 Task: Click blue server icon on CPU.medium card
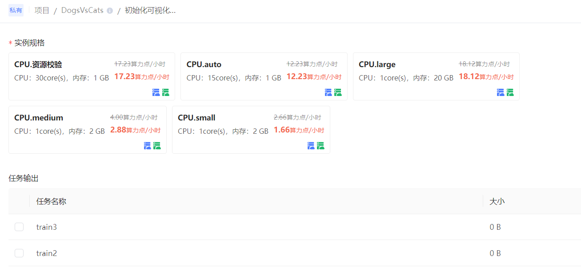pyautogui.click(x=148, y=146)
